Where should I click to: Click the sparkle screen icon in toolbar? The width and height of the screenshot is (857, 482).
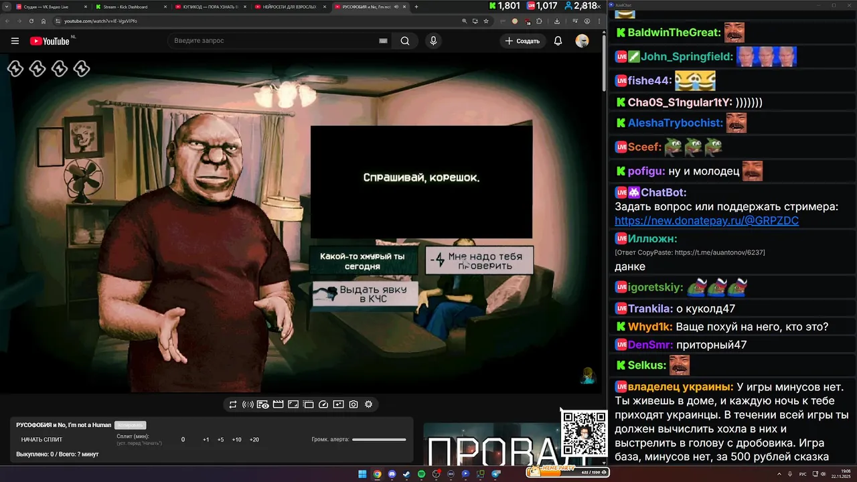[338, 404]
